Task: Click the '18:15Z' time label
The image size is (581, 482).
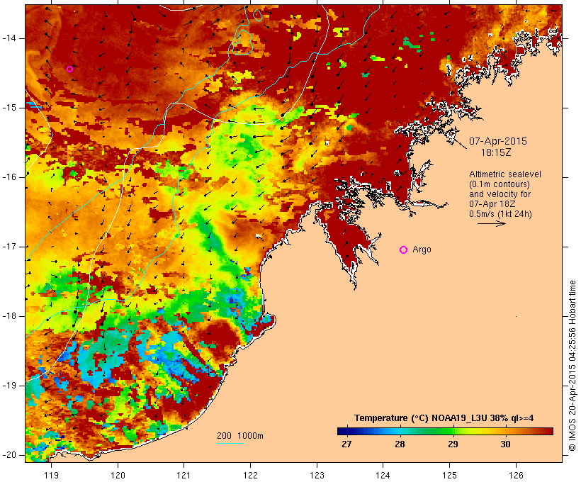Action: (x=496, y=152)
